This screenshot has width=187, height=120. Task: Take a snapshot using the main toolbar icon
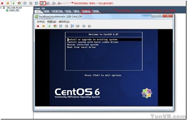tap(25, 3)
